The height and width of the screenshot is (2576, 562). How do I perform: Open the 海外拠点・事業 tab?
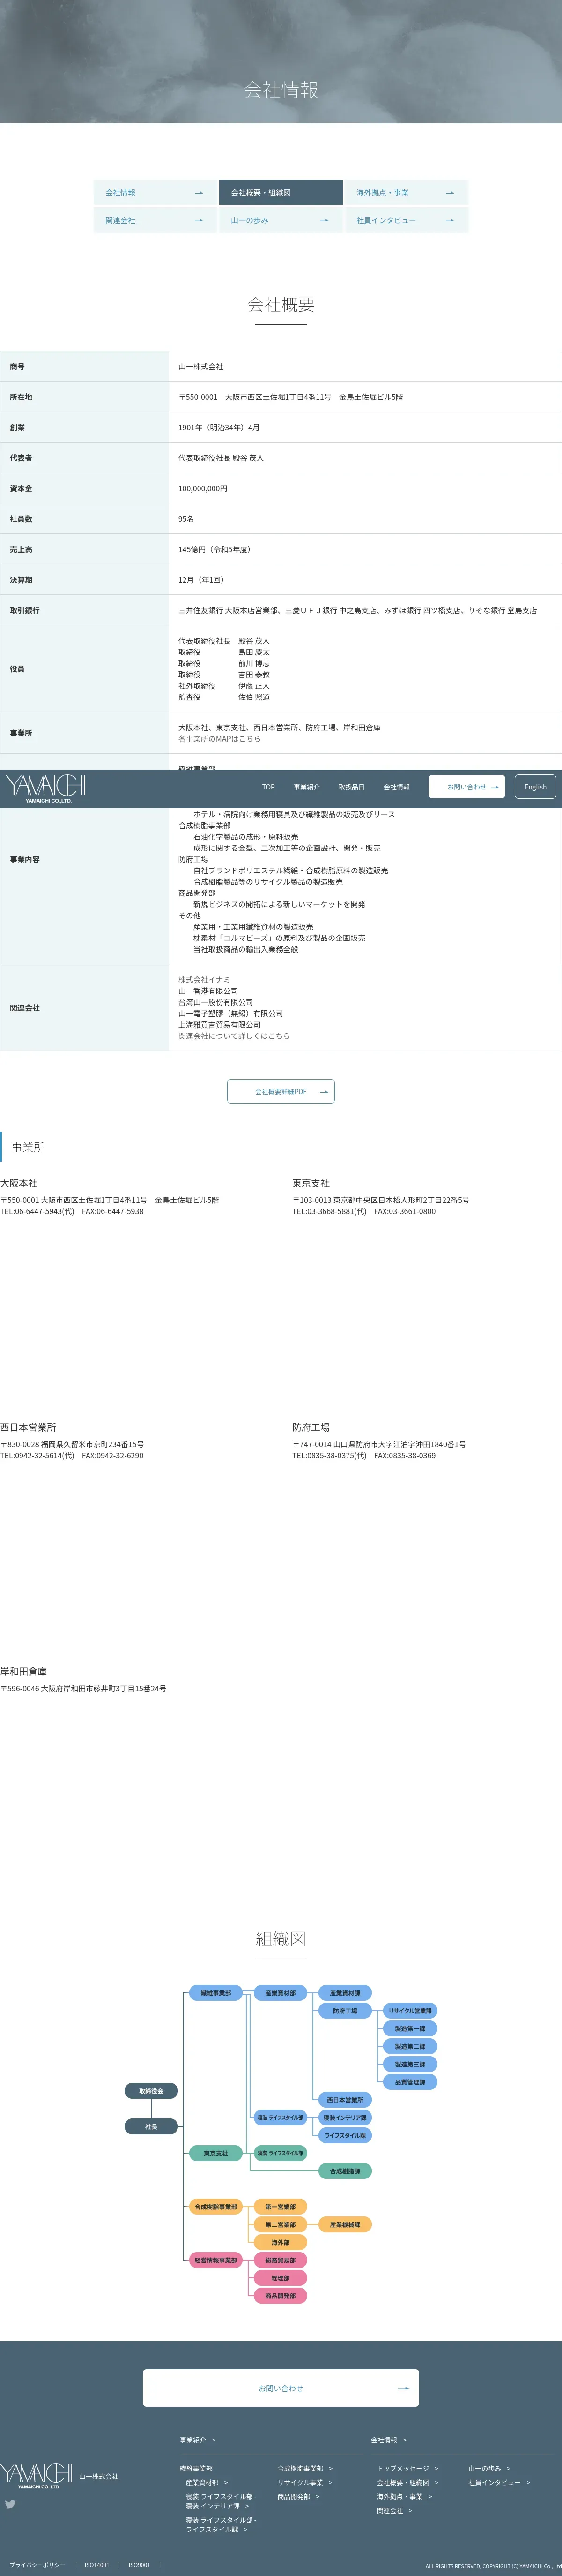tap(406, 193)
